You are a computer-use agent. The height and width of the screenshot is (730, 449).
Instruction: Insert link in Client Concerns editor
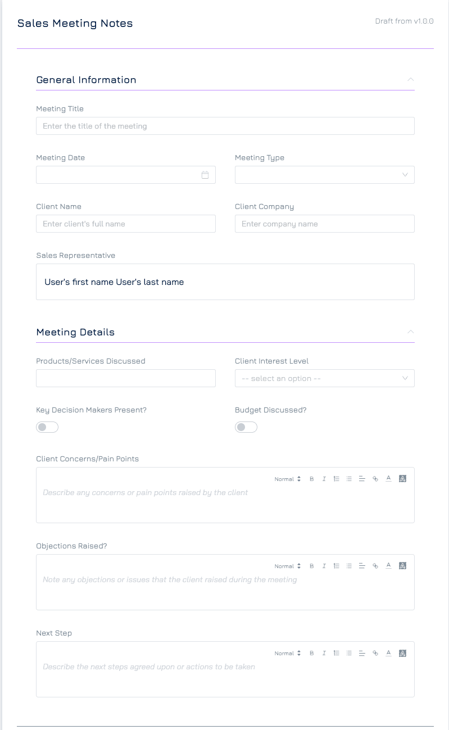coord(375,479)
